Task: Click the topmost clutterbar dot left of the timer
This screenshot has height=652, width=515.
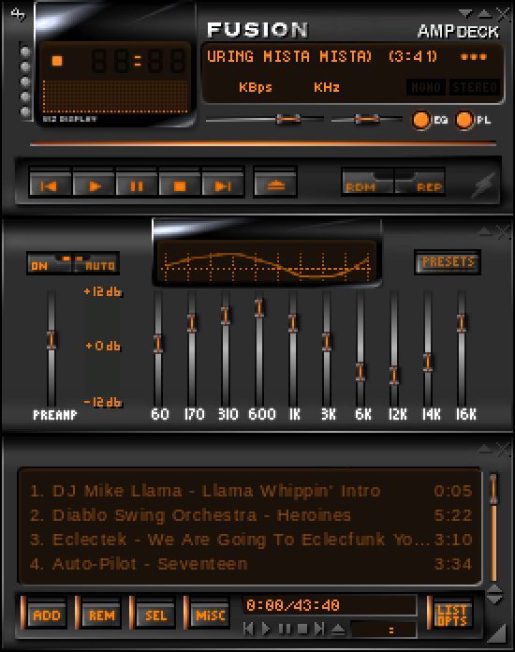Action: 25,52
